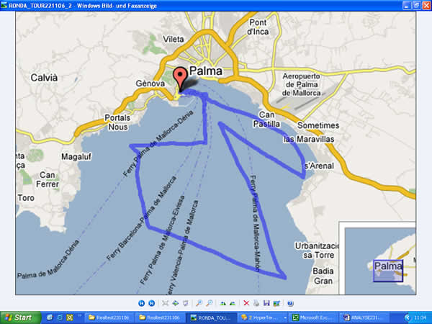Save a copy using the floppy disk icon

266,304
